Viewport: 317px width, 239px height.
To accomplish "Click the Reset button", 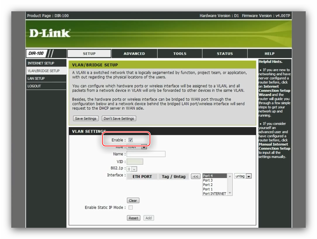I will [x=133, y=218].
